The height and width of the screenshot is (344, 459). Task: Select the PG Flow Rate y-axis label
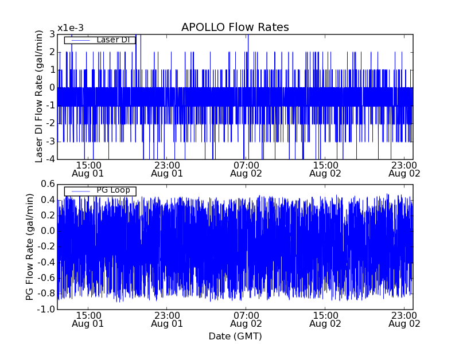click(x=29, y=247)
